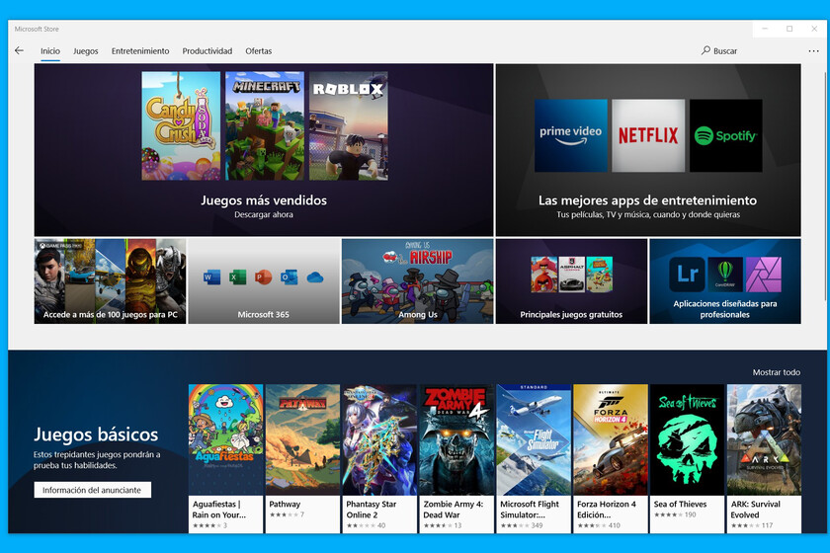Open the Pathway game cover
Viewport: 830px width, 553px height.
point(302,439)
